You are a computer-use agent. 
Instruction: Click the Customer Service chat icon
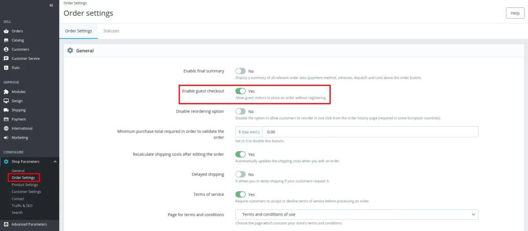coord(6,59)
